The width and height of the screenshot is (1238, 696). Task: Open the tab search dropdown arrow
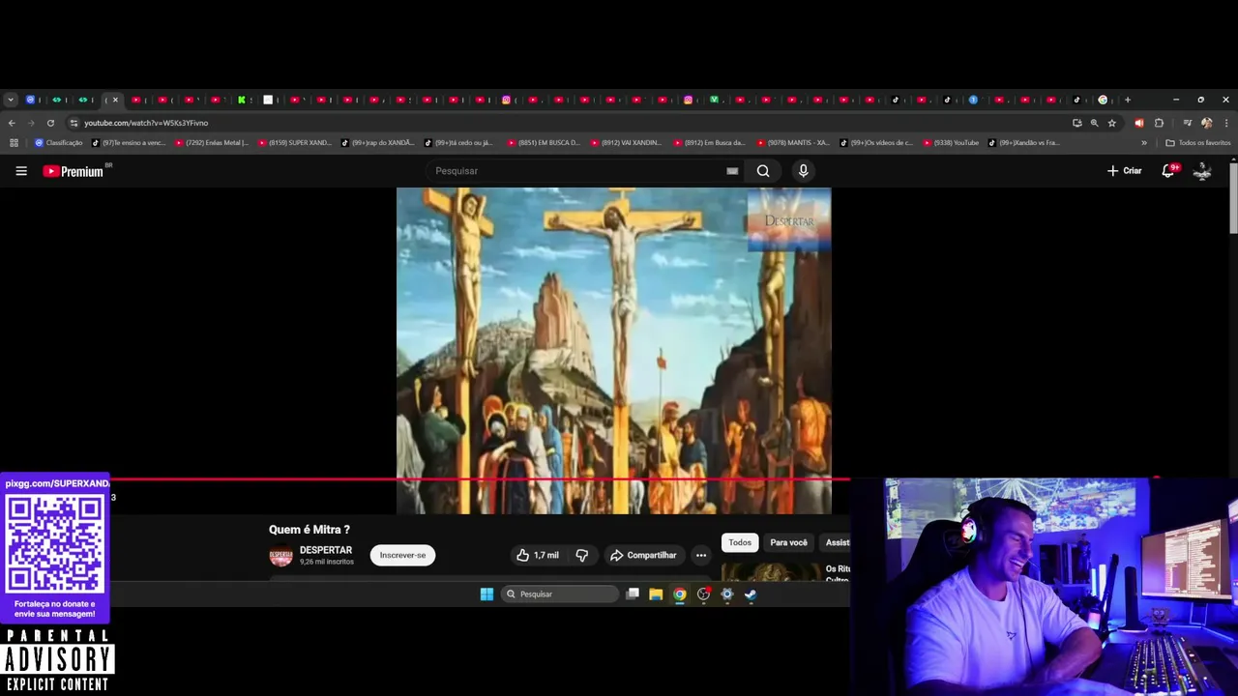tap(11, 100)
